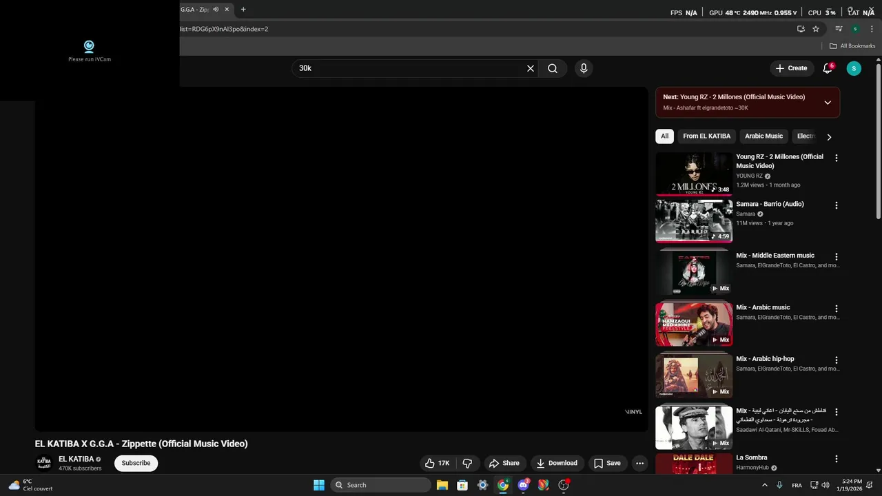Save the video to playlist
This screenshot has width=882, height=496.
[607, 463]
